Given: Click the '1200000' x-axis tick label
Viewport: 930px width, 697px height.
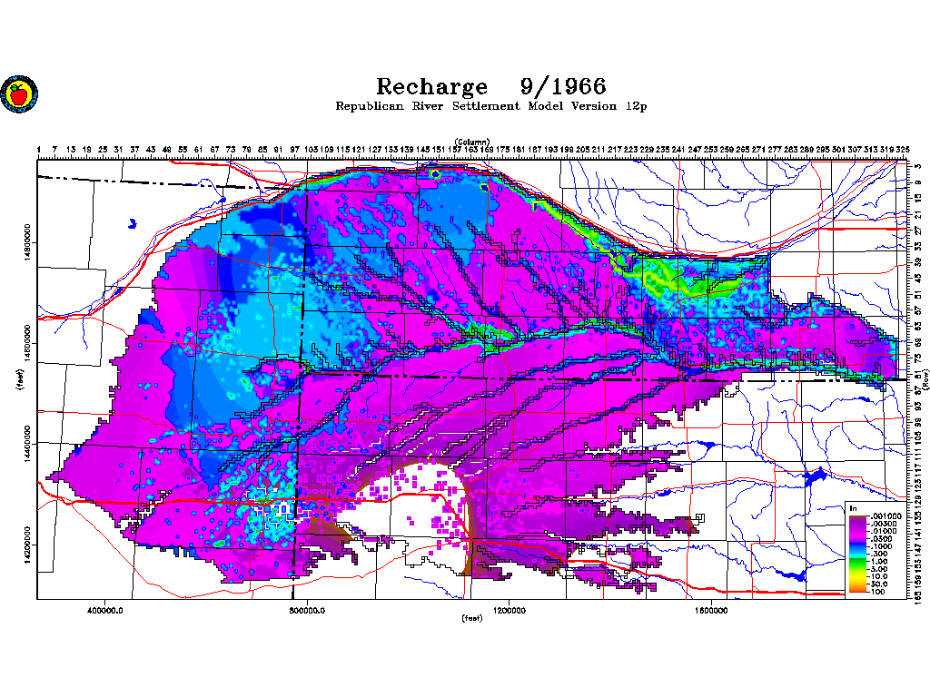Looking at the screenshot, I should point(510,611).
